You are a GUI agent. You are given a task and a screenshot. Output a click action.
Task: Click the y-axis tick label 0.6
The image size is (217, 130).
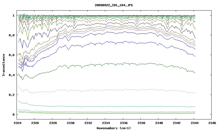11,55
